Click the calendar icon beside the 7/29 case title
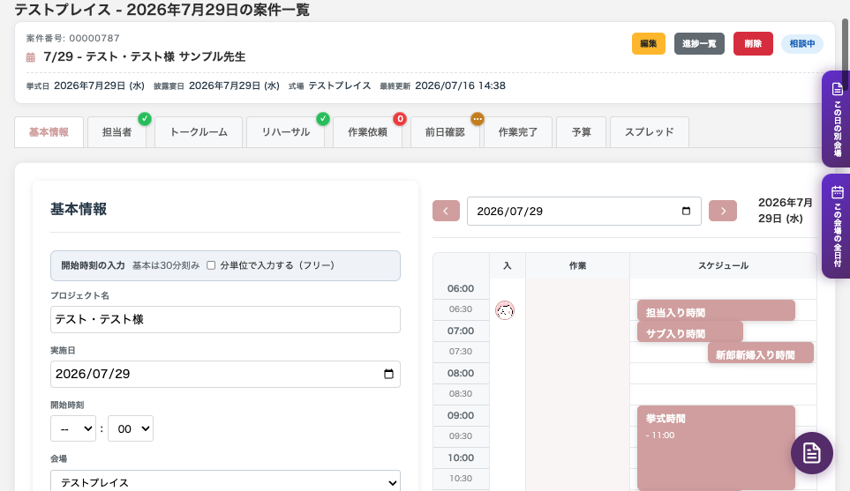 (x=30, y=57)
